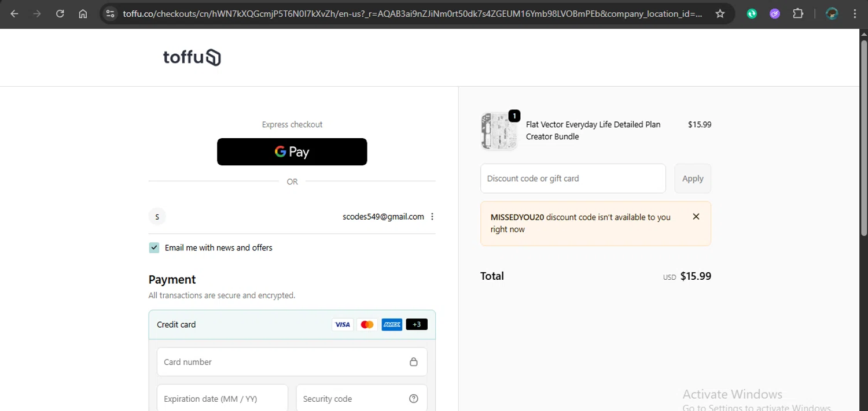Apply the discount code
This screenshot has height=411, width=868.
tap(693, 179)
